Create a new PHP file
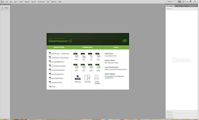 tap(76, 68)
